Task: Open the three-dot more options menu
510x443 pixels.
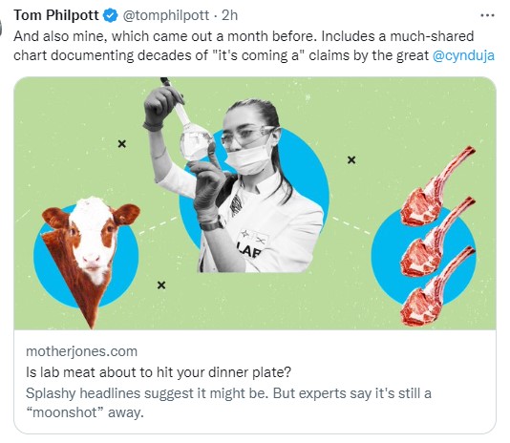Action: pyautogui.click(x=487, y=15)
